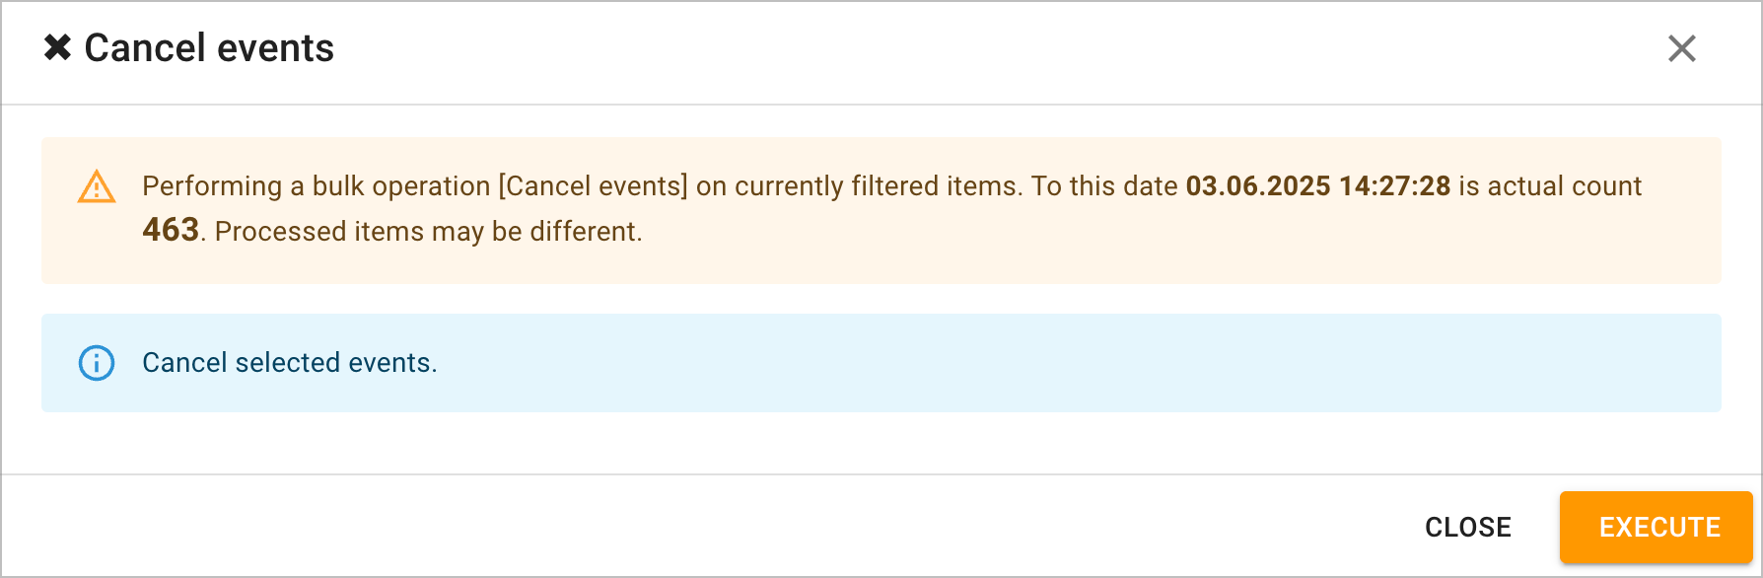Click the blue info circle icon
1763x578 pixels.
coord(97,363)
